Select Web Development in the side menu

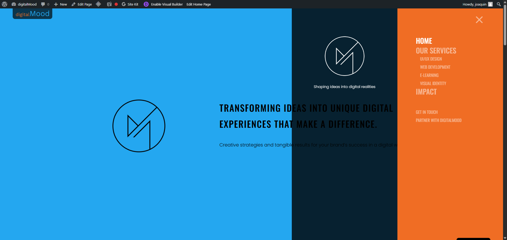coord(435,67)
